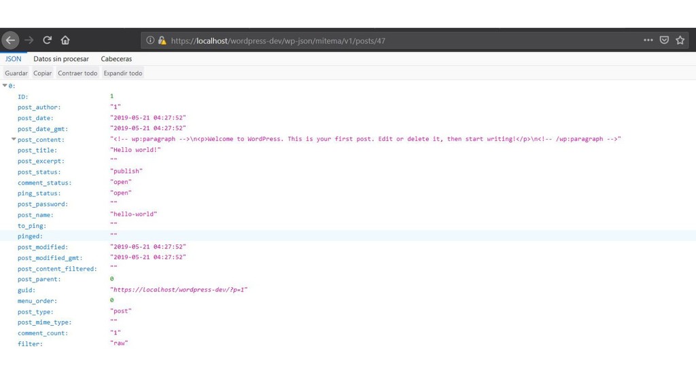
Task: Click the filter "raw" value
Action: [x=119, y=343]
